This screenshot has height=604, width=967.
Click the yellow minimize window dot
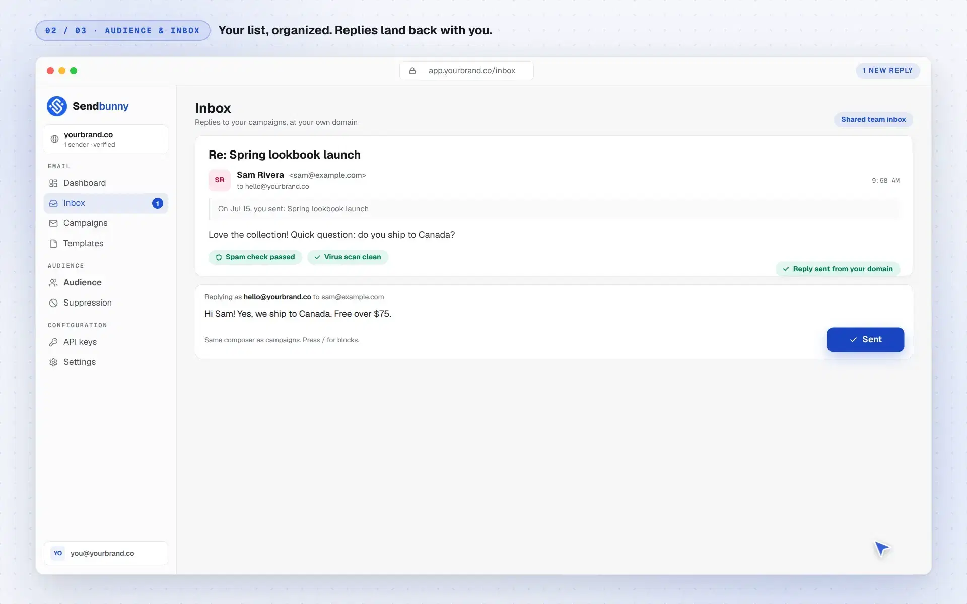[62, 71]
